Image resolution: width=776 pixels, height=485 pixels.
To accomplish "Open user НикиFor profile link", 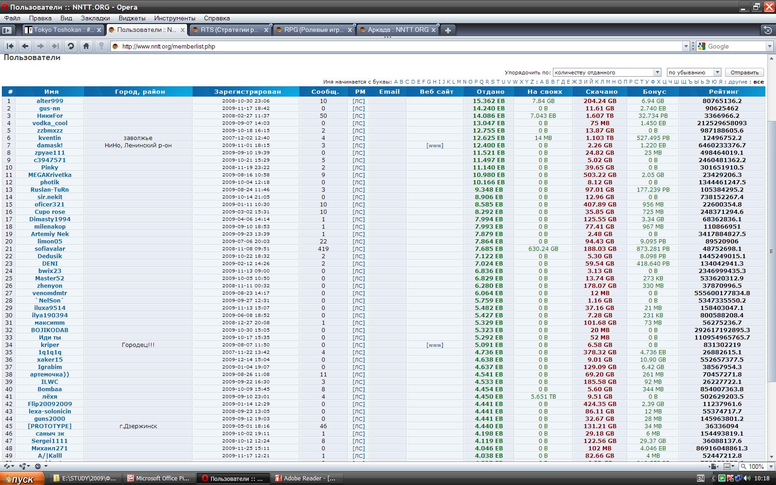I will (x=50, y=115).
